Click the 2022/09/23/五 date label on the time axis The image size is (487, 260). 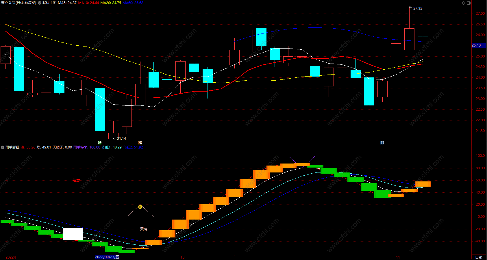point(107,257)
